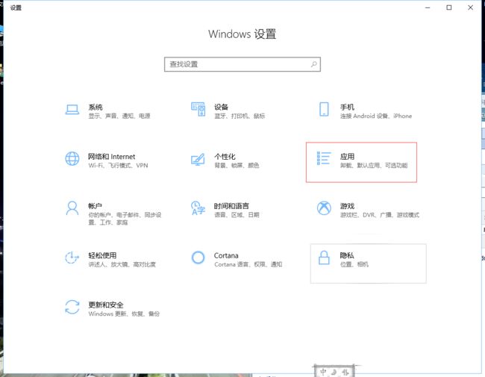Open the 系统 settings title
Screen dimensions: 485x377
point(96,107)
